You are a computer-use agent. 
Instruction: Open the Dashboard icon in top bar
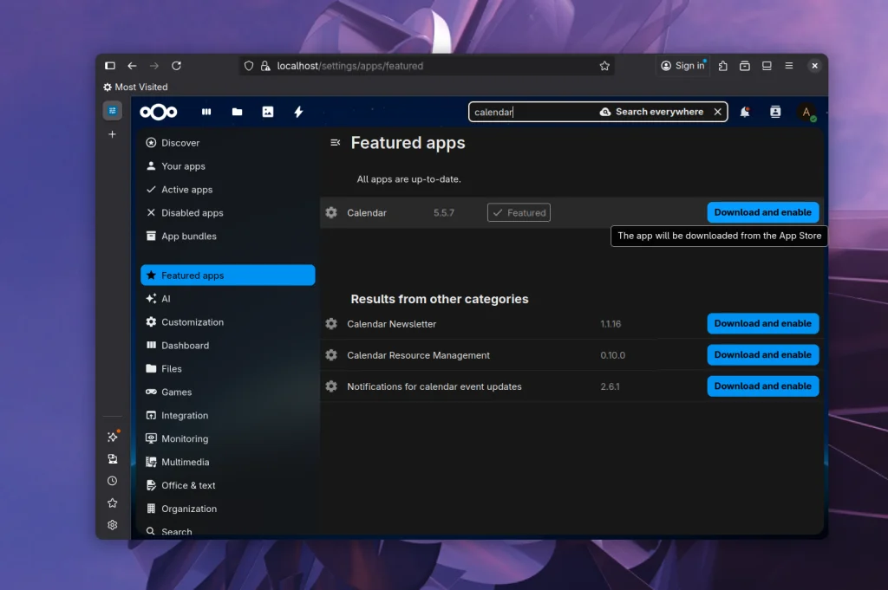click(x=206, y=112)
